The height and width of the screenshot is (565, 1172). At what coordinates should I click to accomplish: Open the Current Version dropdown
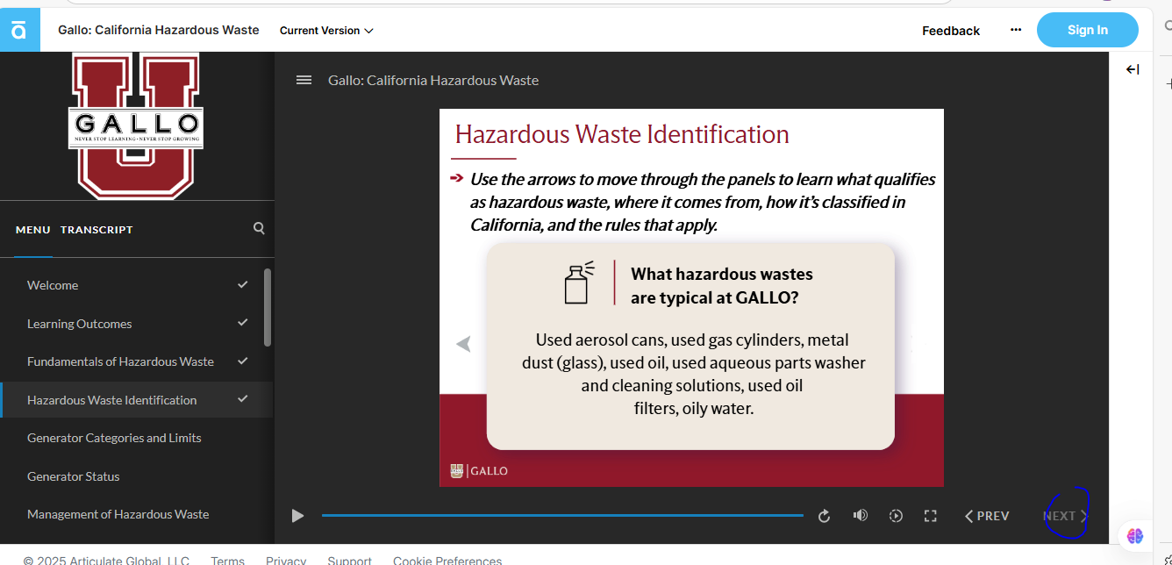click(x=326, y=31)
